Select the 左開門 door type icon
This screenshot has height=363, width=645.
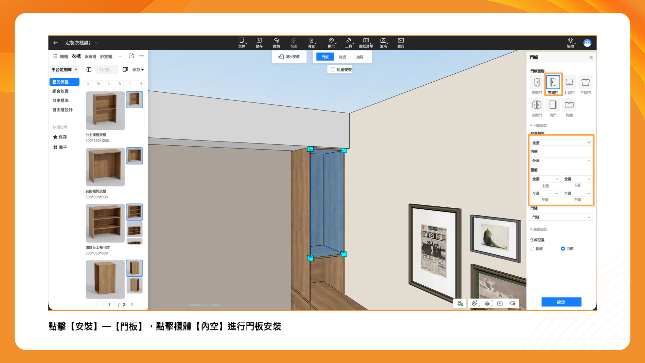(x=536, y=82)
